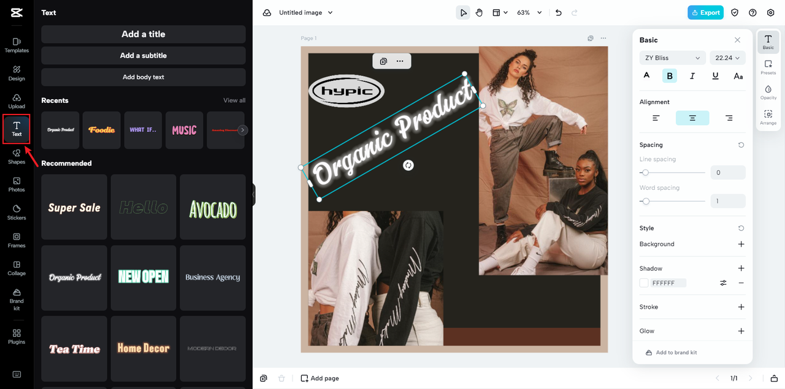Screen dimensions: 785x389
Task: Expand Stroke style with plus
Action: [741, 307]
